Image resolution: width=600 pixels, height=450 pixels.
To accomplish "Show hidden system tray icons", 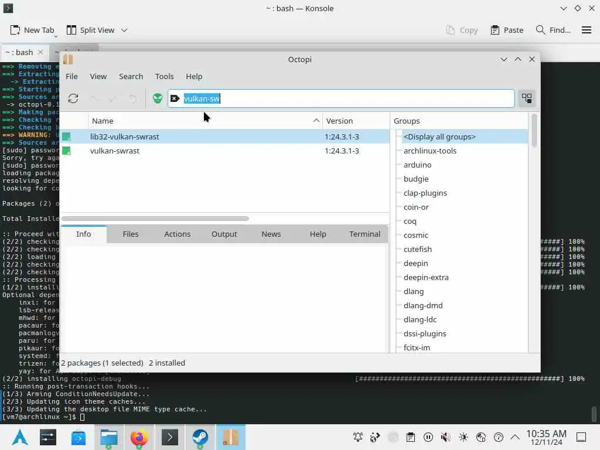I will (515, 437).
